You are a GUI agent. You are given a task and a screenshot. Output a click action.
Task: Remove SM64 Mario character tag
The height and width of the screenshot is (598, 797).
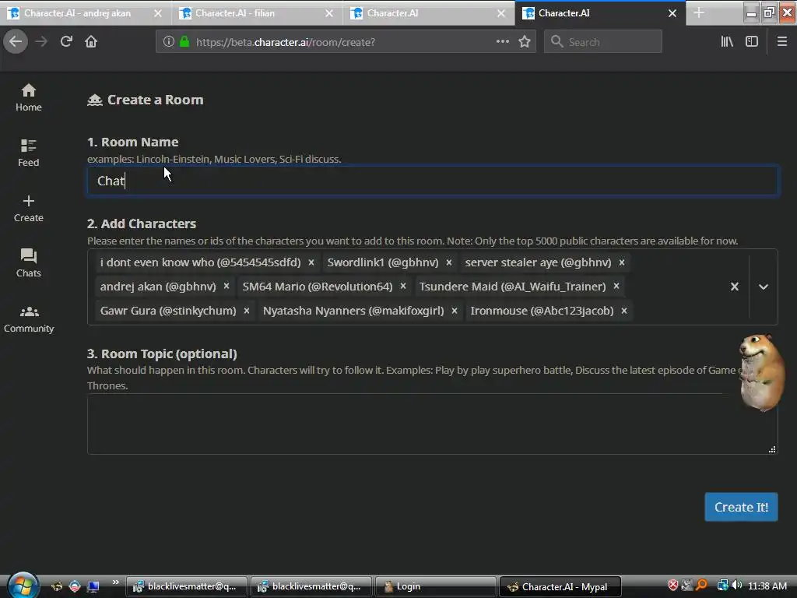[403, 287]
